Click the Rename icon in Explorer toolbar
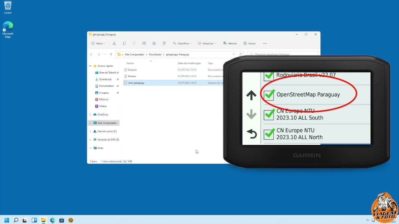399x224 pixels. (x=144, y=44)
